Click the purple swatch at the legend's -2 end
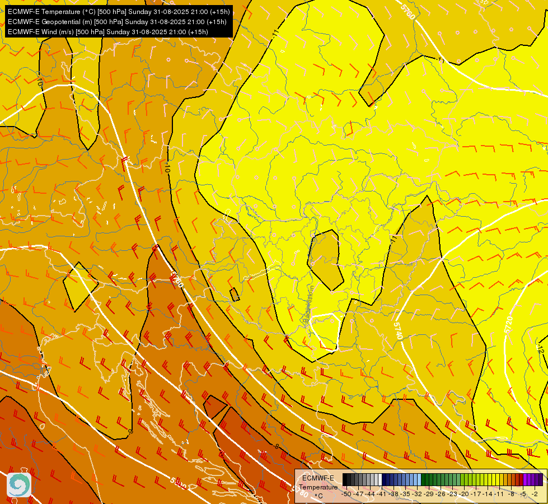This screenshot has height=504, width=548. click(541, 480)
